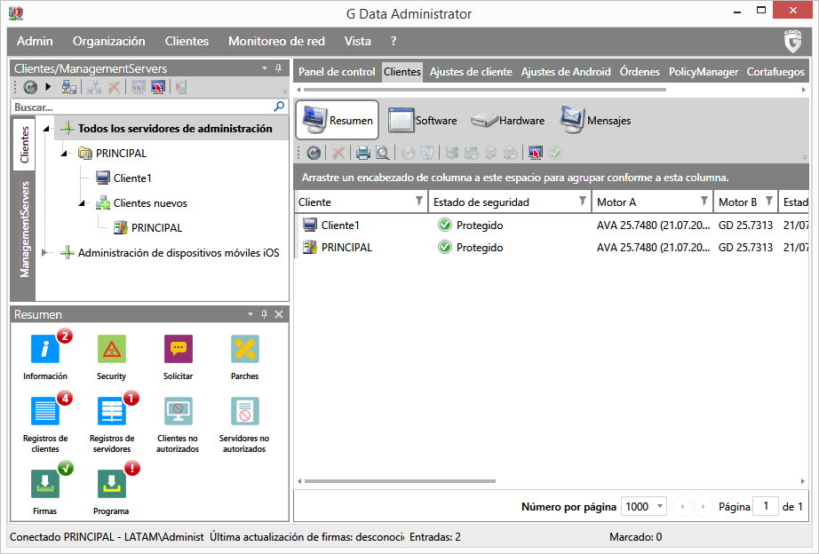The width and height of the screenshot is (819, 554).
Task: Open the Solicitar requests icon
Action: coord(178,350)
